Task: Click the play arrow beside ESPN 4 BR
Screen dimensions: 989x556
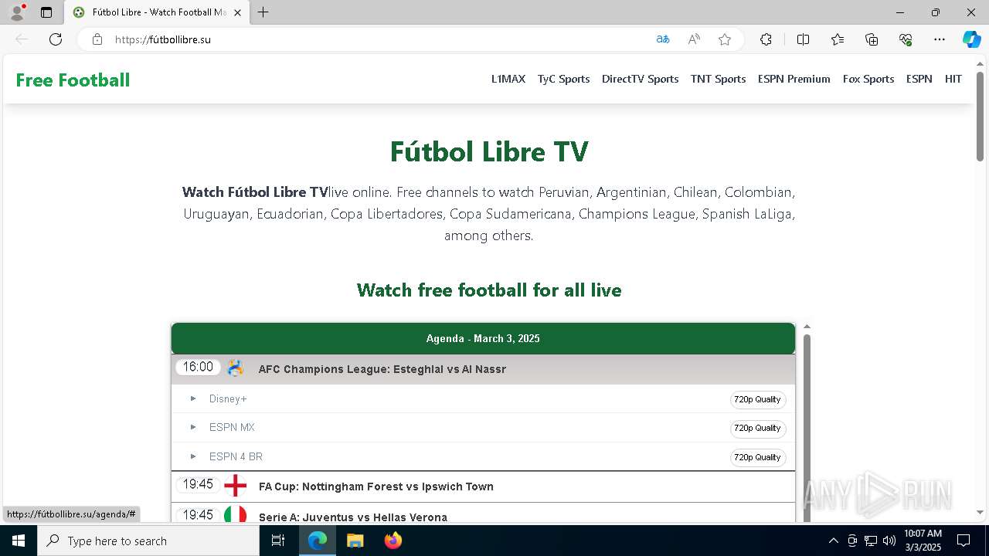Action: tap(193, 456)
